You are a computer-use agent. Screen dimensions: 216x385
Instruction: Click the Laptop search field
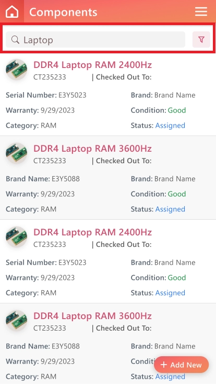tap(95, 40)
